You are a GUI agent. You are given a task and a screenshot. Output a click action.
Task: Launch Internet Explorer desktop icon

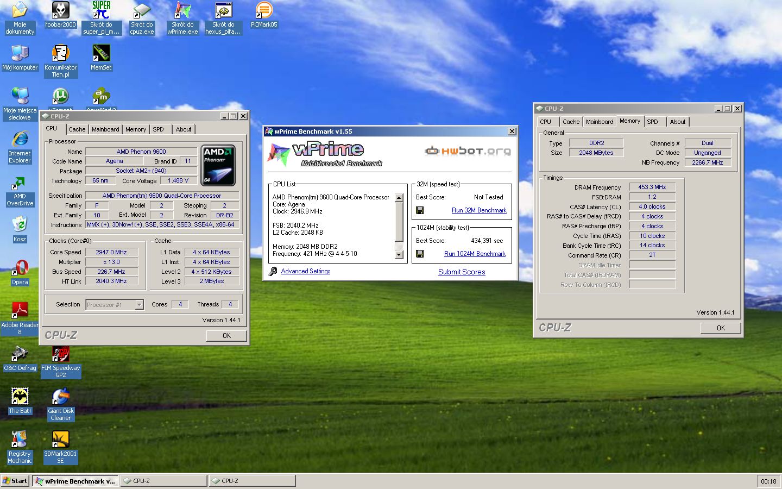pyautogui.click(x=20, y=147)
